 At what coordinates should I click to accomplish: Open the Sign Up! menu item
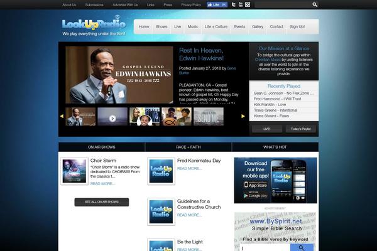(x=297, y=26)
